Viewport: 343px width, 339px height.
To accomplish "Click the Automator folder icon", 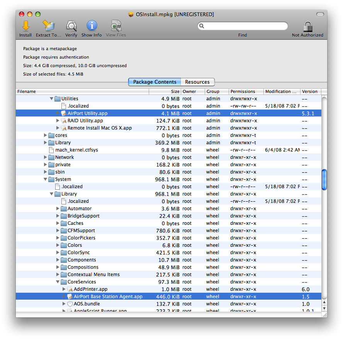I will pos(64,209).
